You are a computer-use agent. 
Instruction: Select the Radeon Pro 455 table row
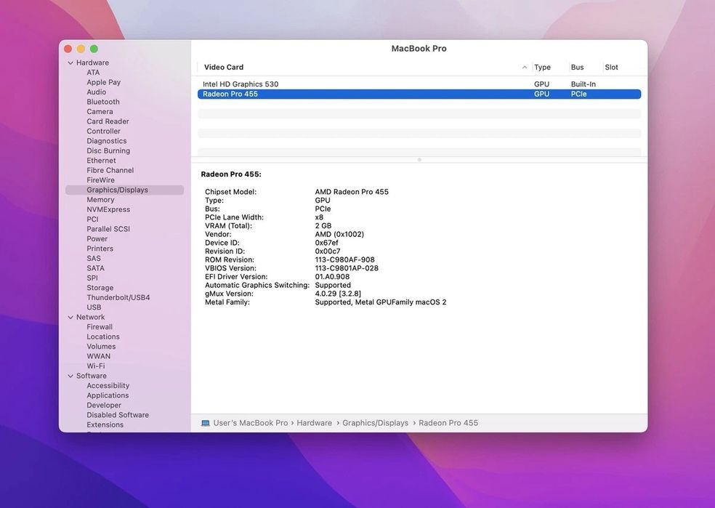(x=419, y=94)
